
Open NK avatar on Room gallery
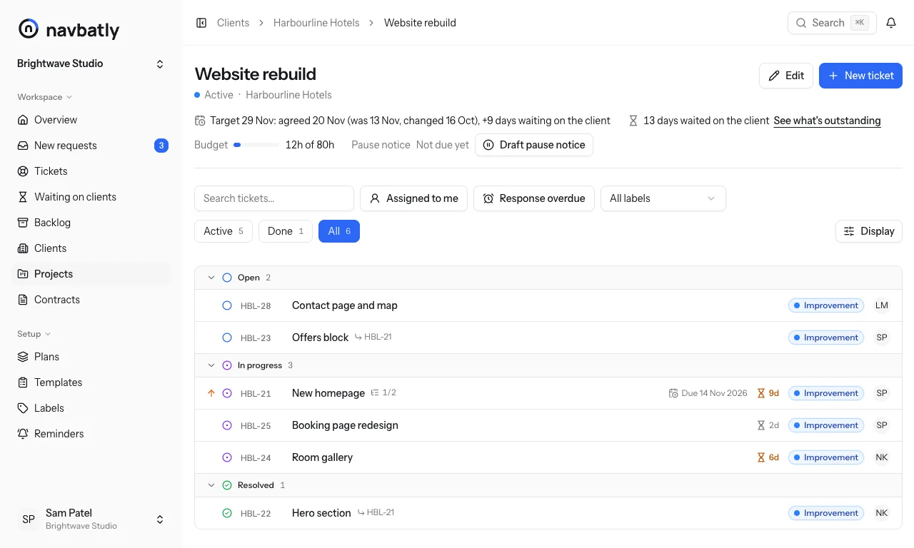[882, 457]
